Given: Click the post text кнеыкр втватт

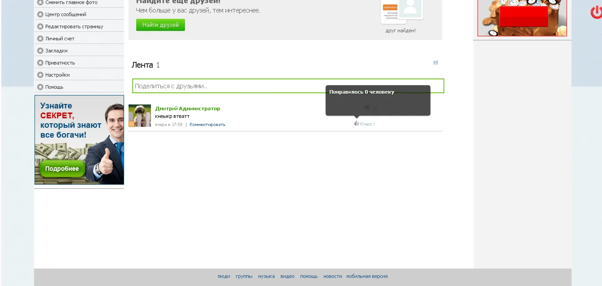Looking at the screenshot, I should pos(172,117).
